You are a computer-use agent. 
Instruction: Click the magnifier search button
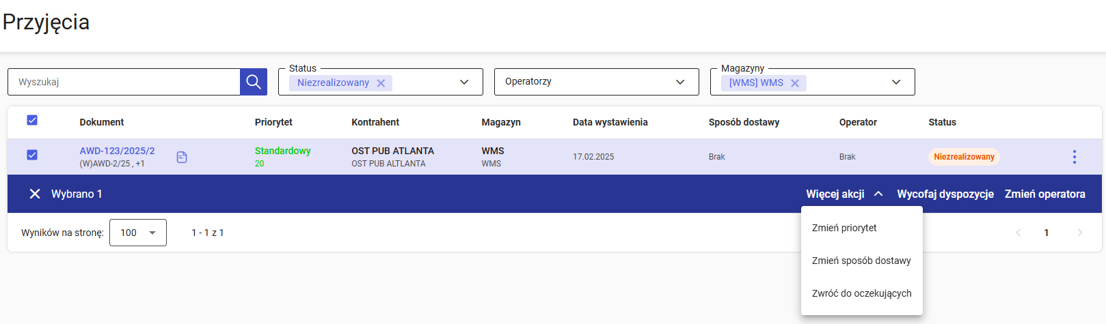[254, 82]
